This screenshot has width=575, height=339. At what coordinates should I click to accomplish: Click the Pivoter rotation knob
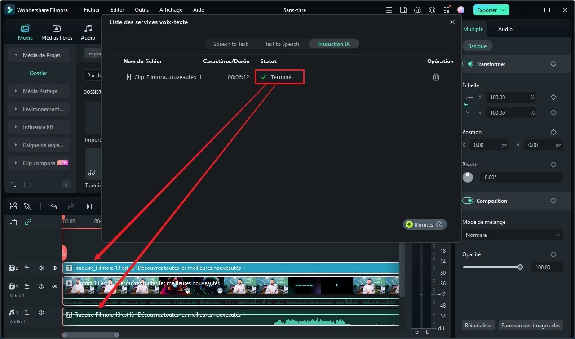(468, 177)
